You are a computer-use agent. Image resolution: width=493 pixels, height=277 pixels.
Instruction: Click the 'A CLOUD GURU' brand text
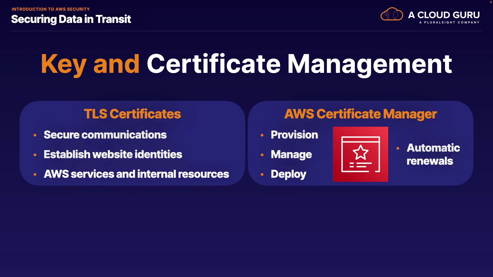(x=444, y=15)
